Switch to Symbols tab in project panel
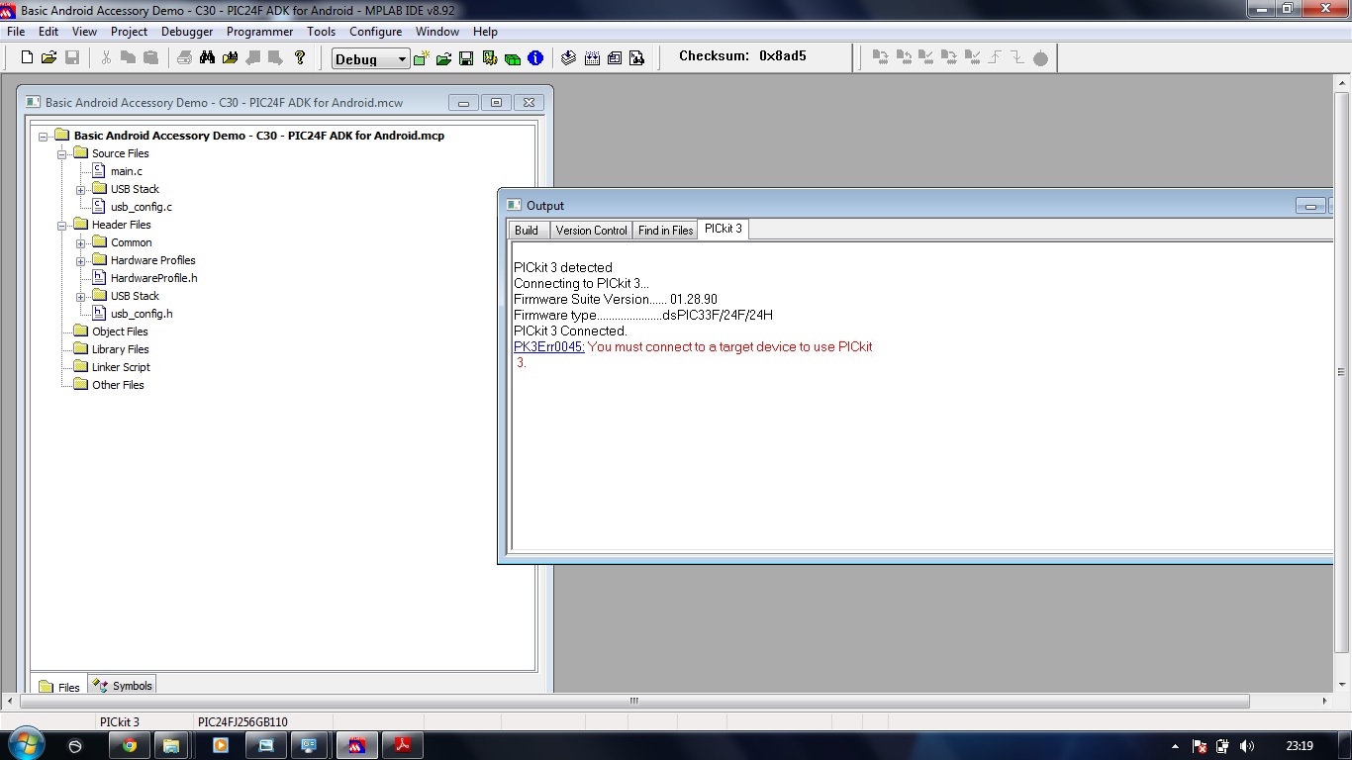 pos(123,685)
